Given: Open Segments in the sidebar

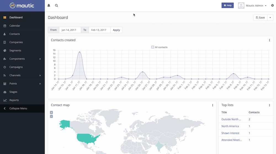Looking at the screenshot, I should (x=15, y=50).
